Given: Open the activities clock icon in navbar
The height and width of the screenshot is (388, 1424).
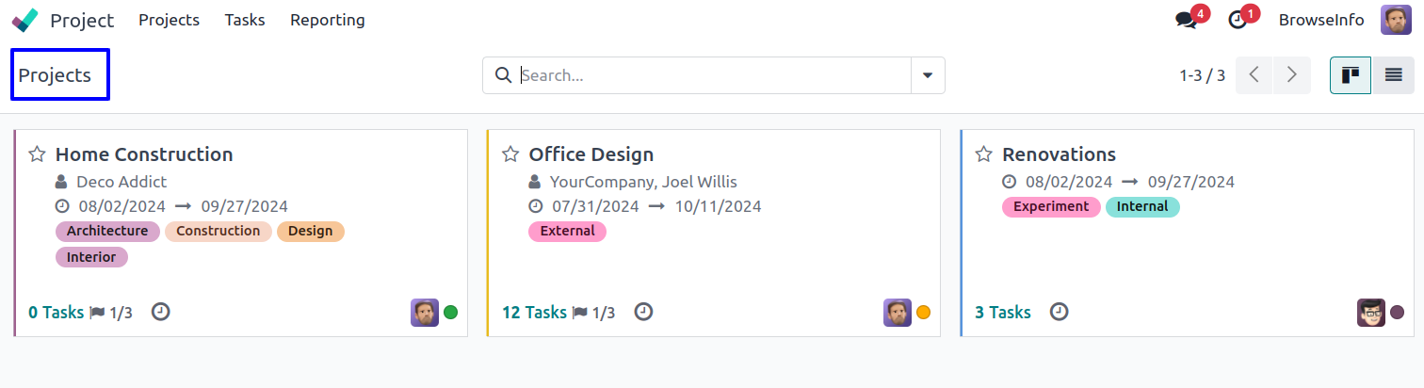Looking at the screenshot, I should point(1238,20).
